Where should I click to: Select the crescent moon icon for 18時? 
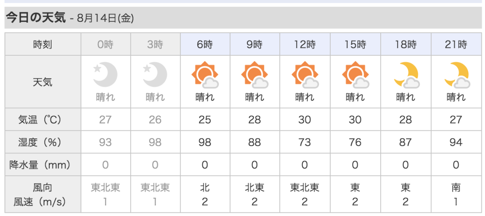pos(405,75)
